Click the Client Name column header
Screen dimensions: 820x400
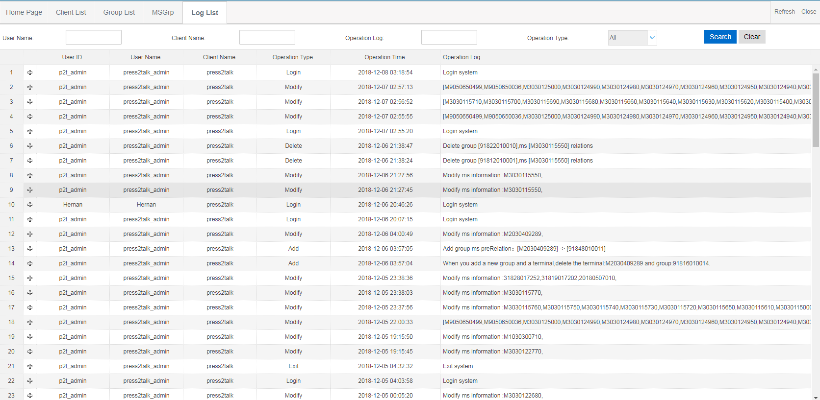pos(219,57)
